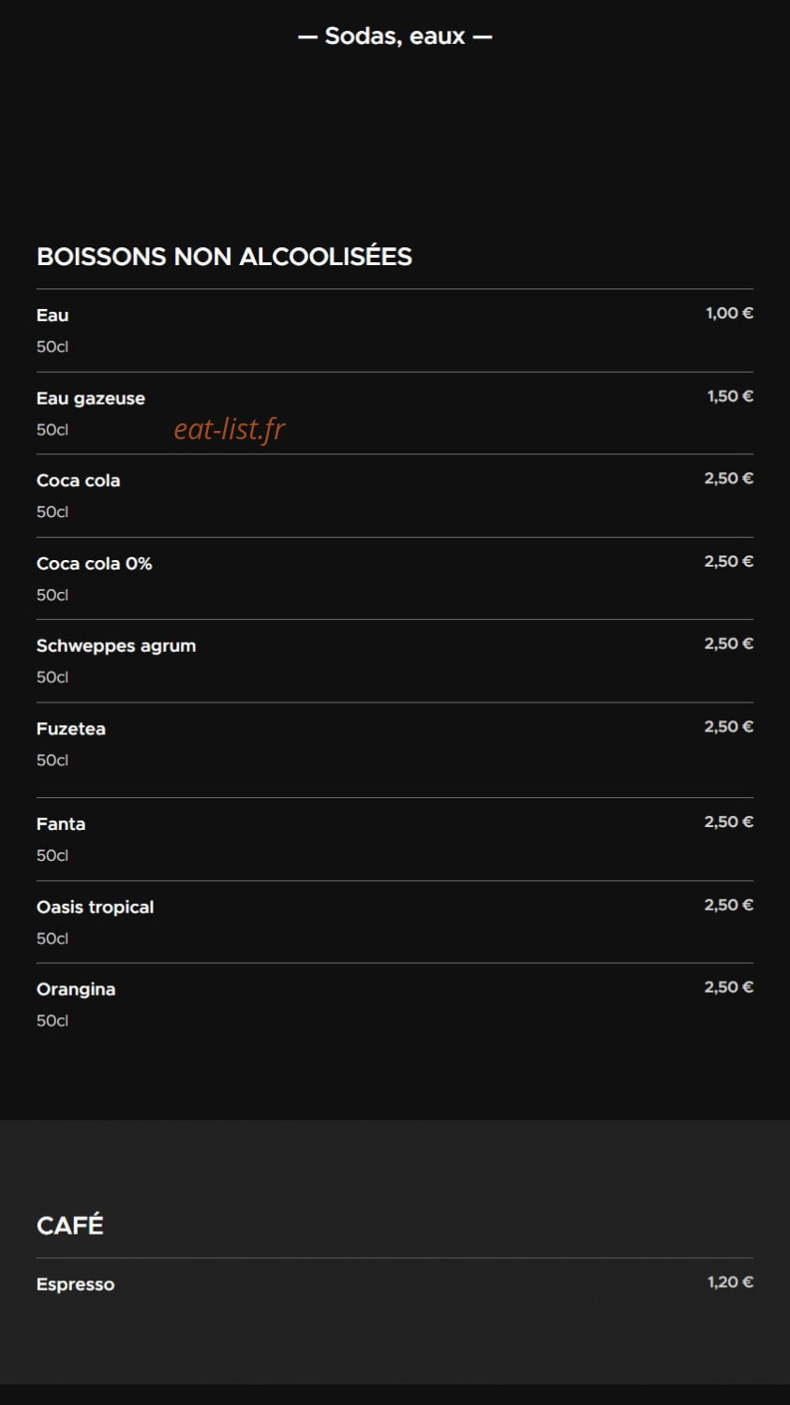This screenshot has height=1405, width=790.
Task: Choose the Orangina drink
Action: click(395, 1004)
